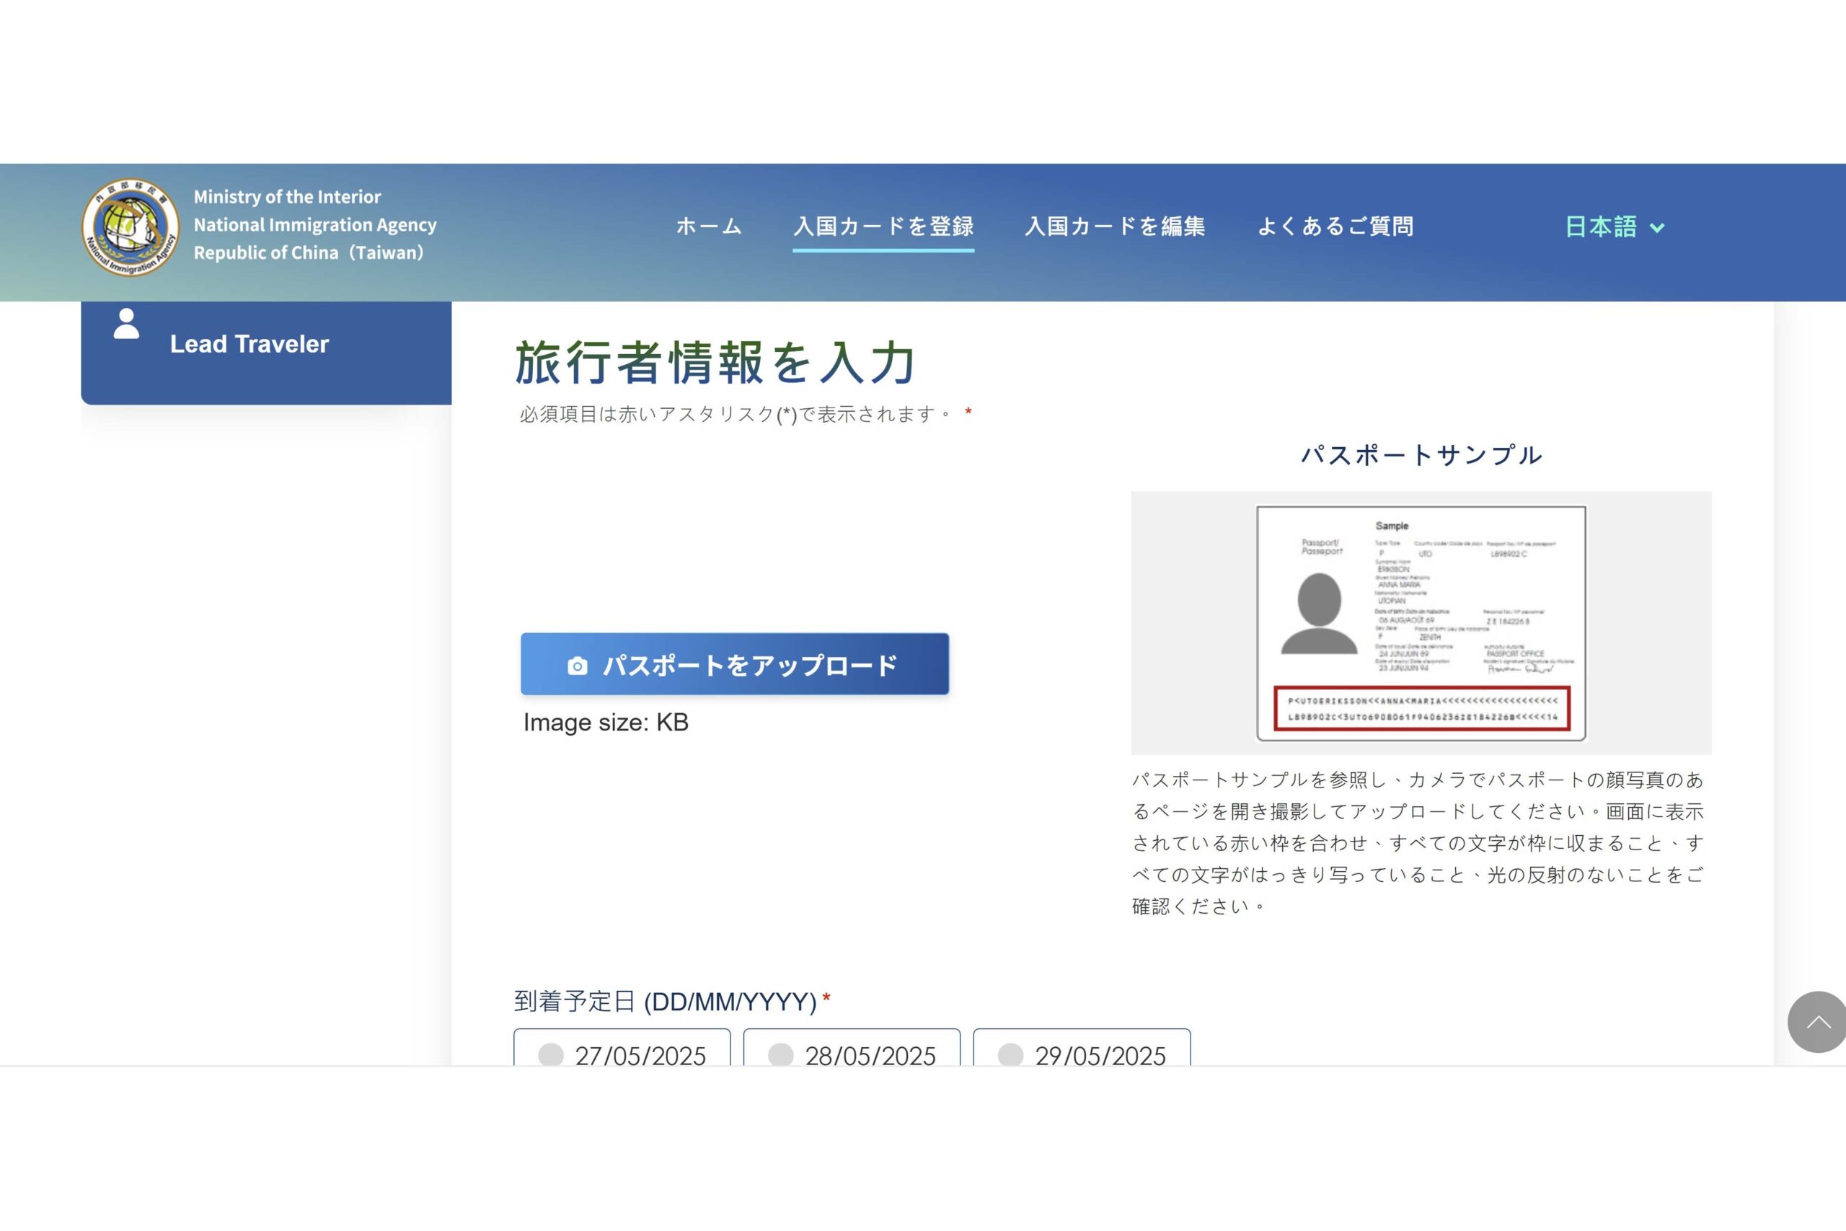
Task: Select the Lead Traveler sidebar panel
Action: (265, 352)
